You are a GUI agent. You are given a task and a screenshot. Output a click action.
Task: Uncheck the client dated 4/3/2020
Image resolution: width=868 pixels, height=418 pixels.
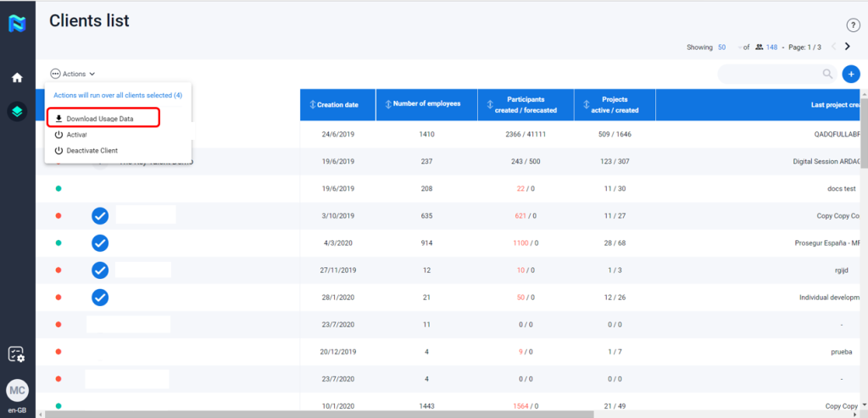(x=100, y=243)
